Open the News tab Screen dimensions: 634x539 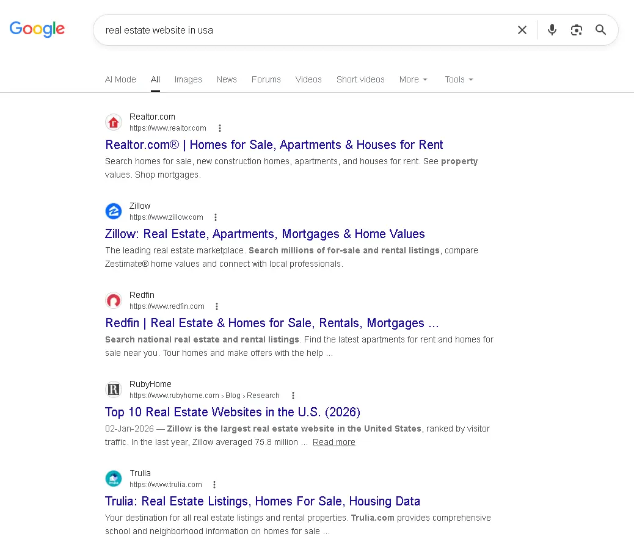coord(227,79)
